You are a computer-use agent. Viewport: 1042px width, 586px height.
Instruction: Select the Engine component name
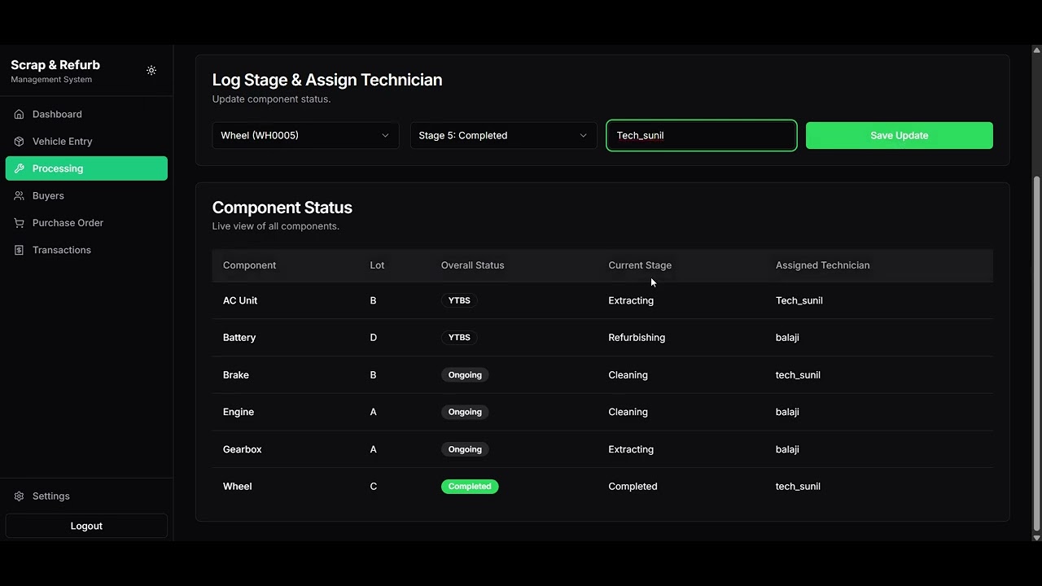point(239,412)
